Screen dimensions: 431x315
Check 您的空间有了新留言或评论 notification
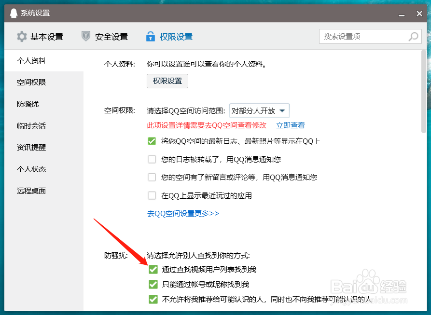coord(152,177)
